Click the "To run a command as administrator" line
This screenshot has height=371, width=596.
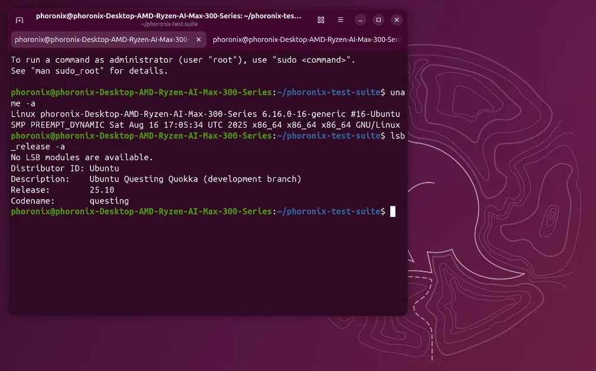coord(183,60)
